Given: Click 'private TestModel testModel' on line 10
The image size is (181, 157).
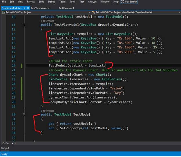Looking at the screenshot, I should (x=66, y=17).
